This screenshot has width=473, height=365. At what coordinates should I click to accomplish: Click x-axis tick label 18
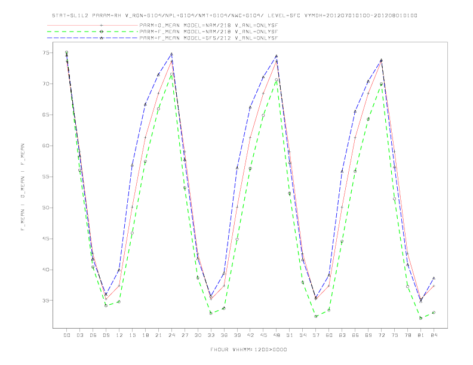coord(145,335)
